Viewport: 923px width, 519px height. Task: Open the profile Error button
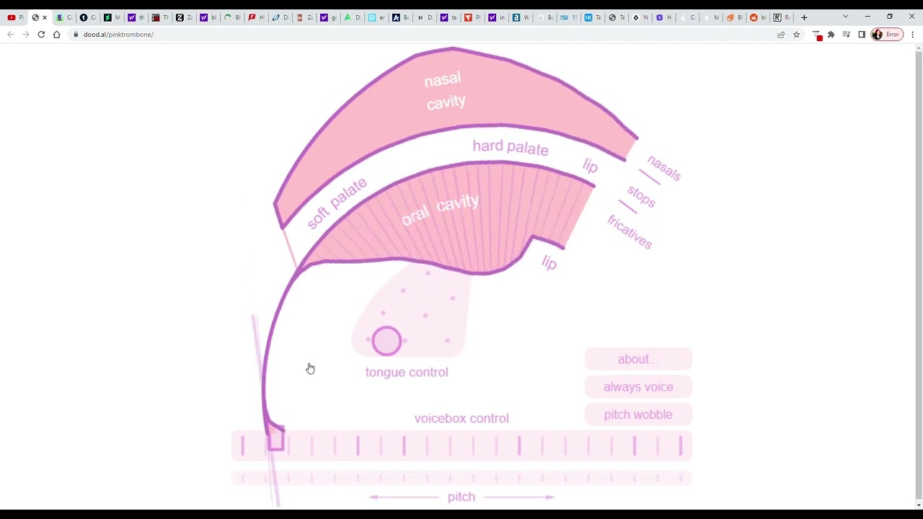pos(887,35)
